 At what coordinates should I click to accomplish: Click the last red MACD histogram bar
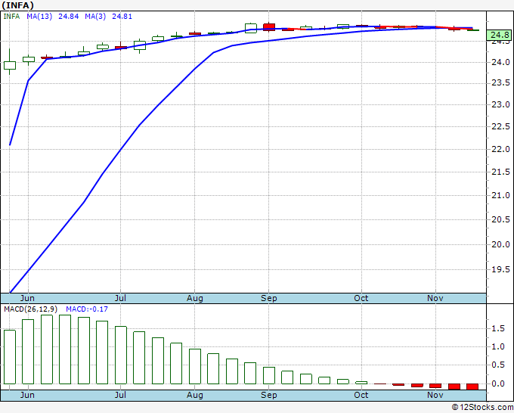(x=472, y=387)
